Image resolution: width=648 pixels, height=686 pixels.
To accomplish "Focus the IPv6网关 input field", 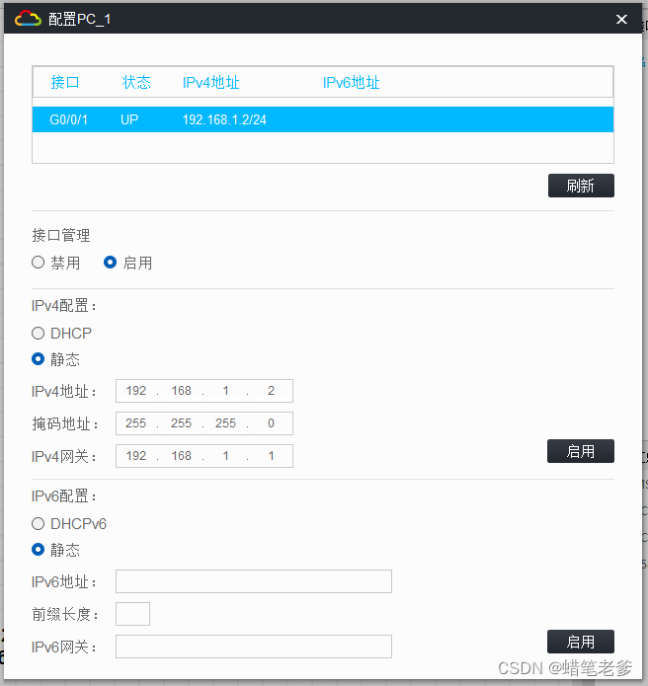I will pyautogui.click(x=254, y=647).
